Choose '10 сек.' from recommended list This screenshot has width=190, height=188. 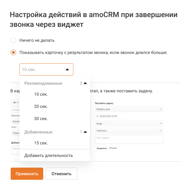[x=41, y=94]
